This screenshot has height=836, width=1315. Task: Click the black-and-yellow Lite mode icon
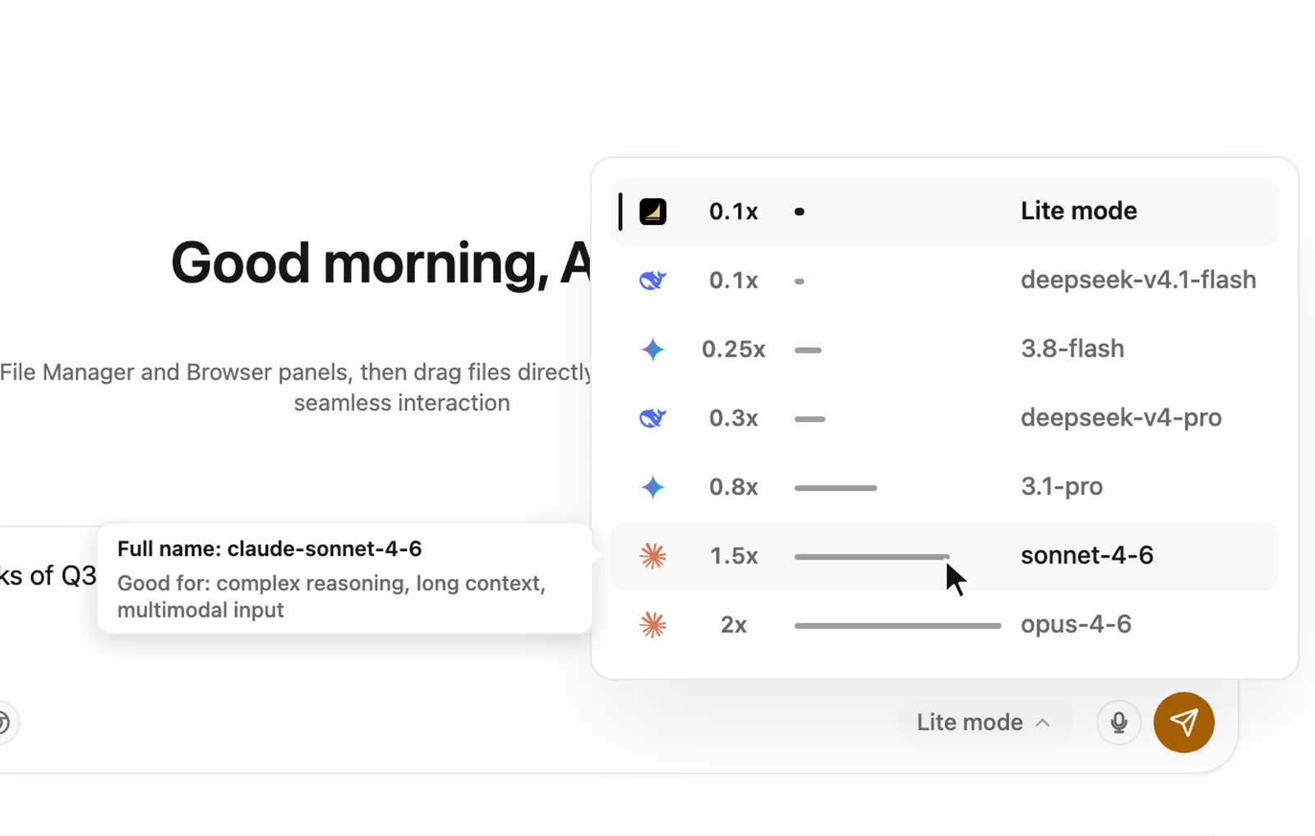click(653, 212)
